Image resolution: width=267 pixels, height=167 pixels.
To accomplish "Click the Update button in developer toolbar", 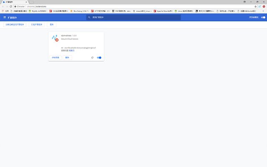I will tap(52, 25).
